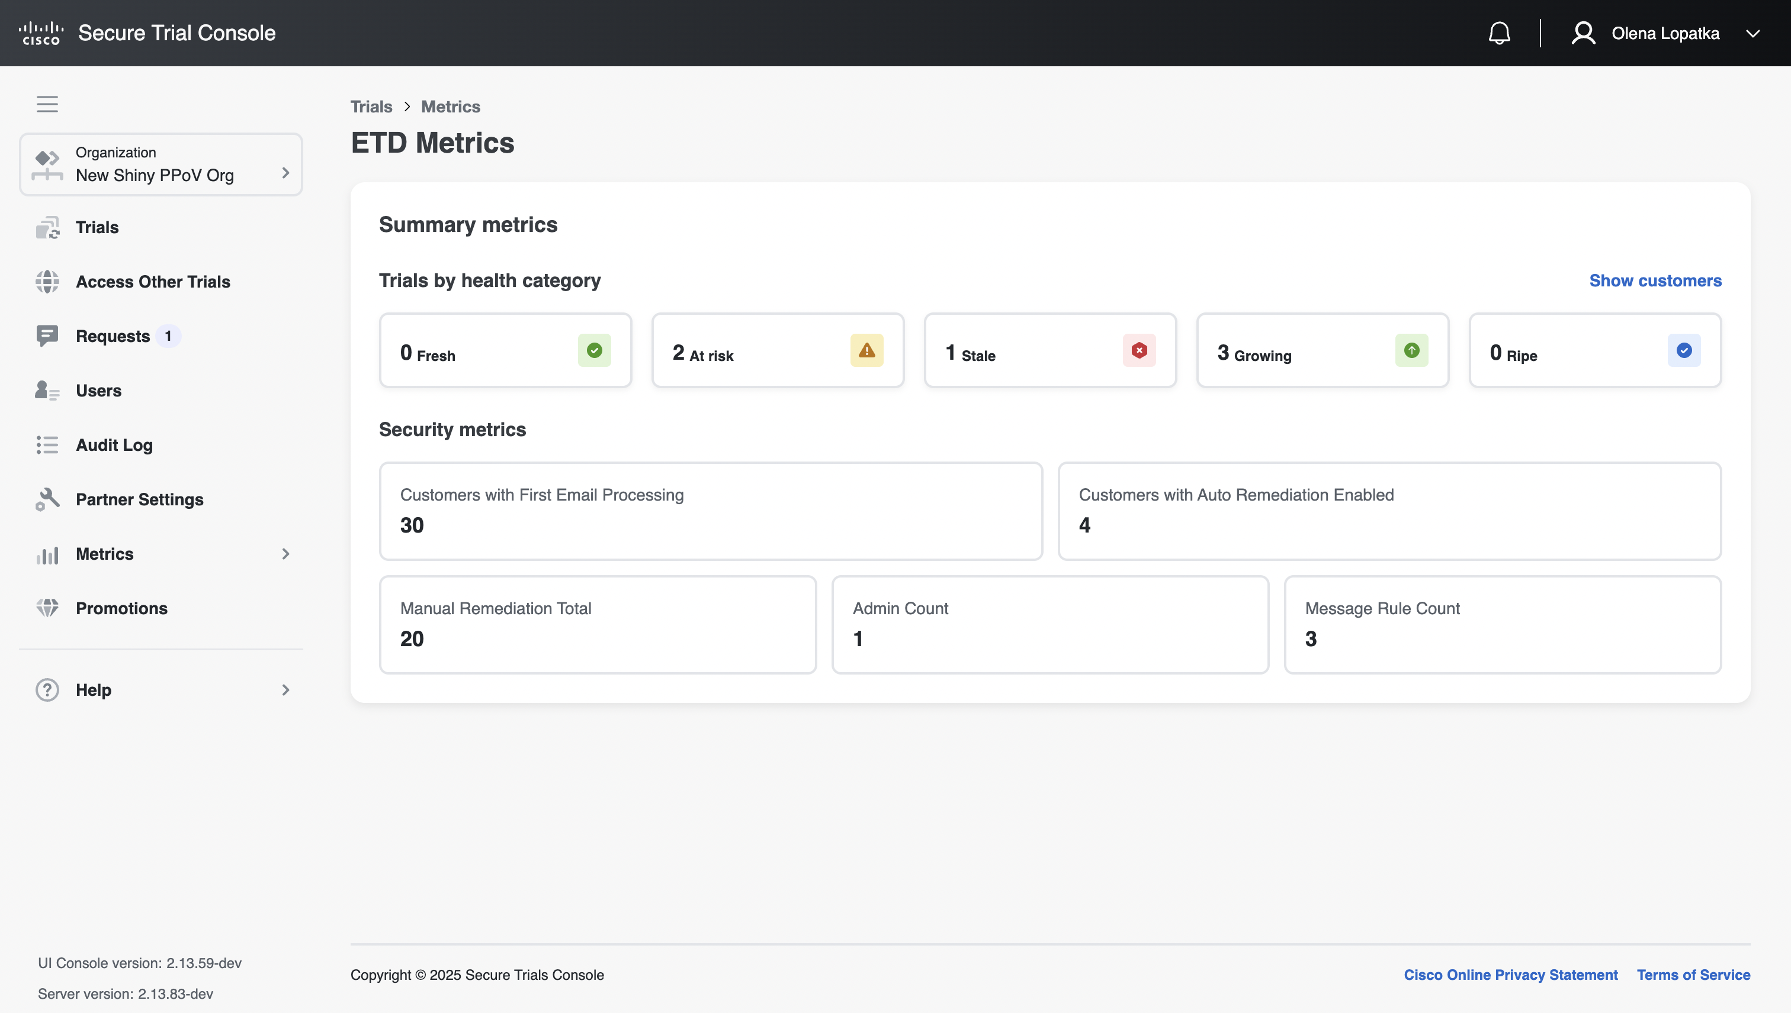1791x1013 pixels.
Task: Click the Copyright 2025 footer text
Action: coord(477,975)
